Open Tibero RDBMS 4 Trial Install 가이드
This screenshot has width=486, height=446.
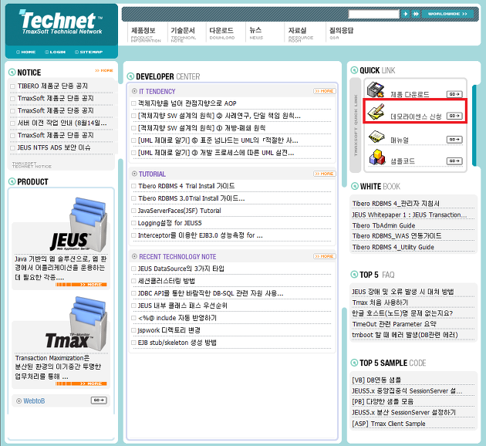(x=186, y=186)
